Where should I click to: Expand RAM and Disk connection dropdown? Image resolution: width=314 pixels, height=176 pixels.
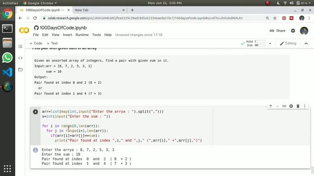click(x=270, y=44)
